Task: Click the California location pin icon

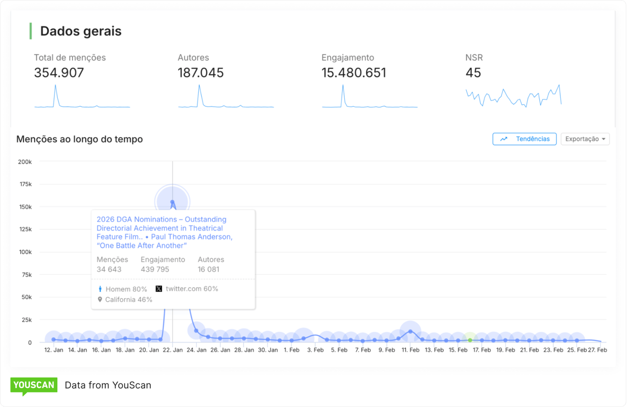Action: [x=99, y=299]
